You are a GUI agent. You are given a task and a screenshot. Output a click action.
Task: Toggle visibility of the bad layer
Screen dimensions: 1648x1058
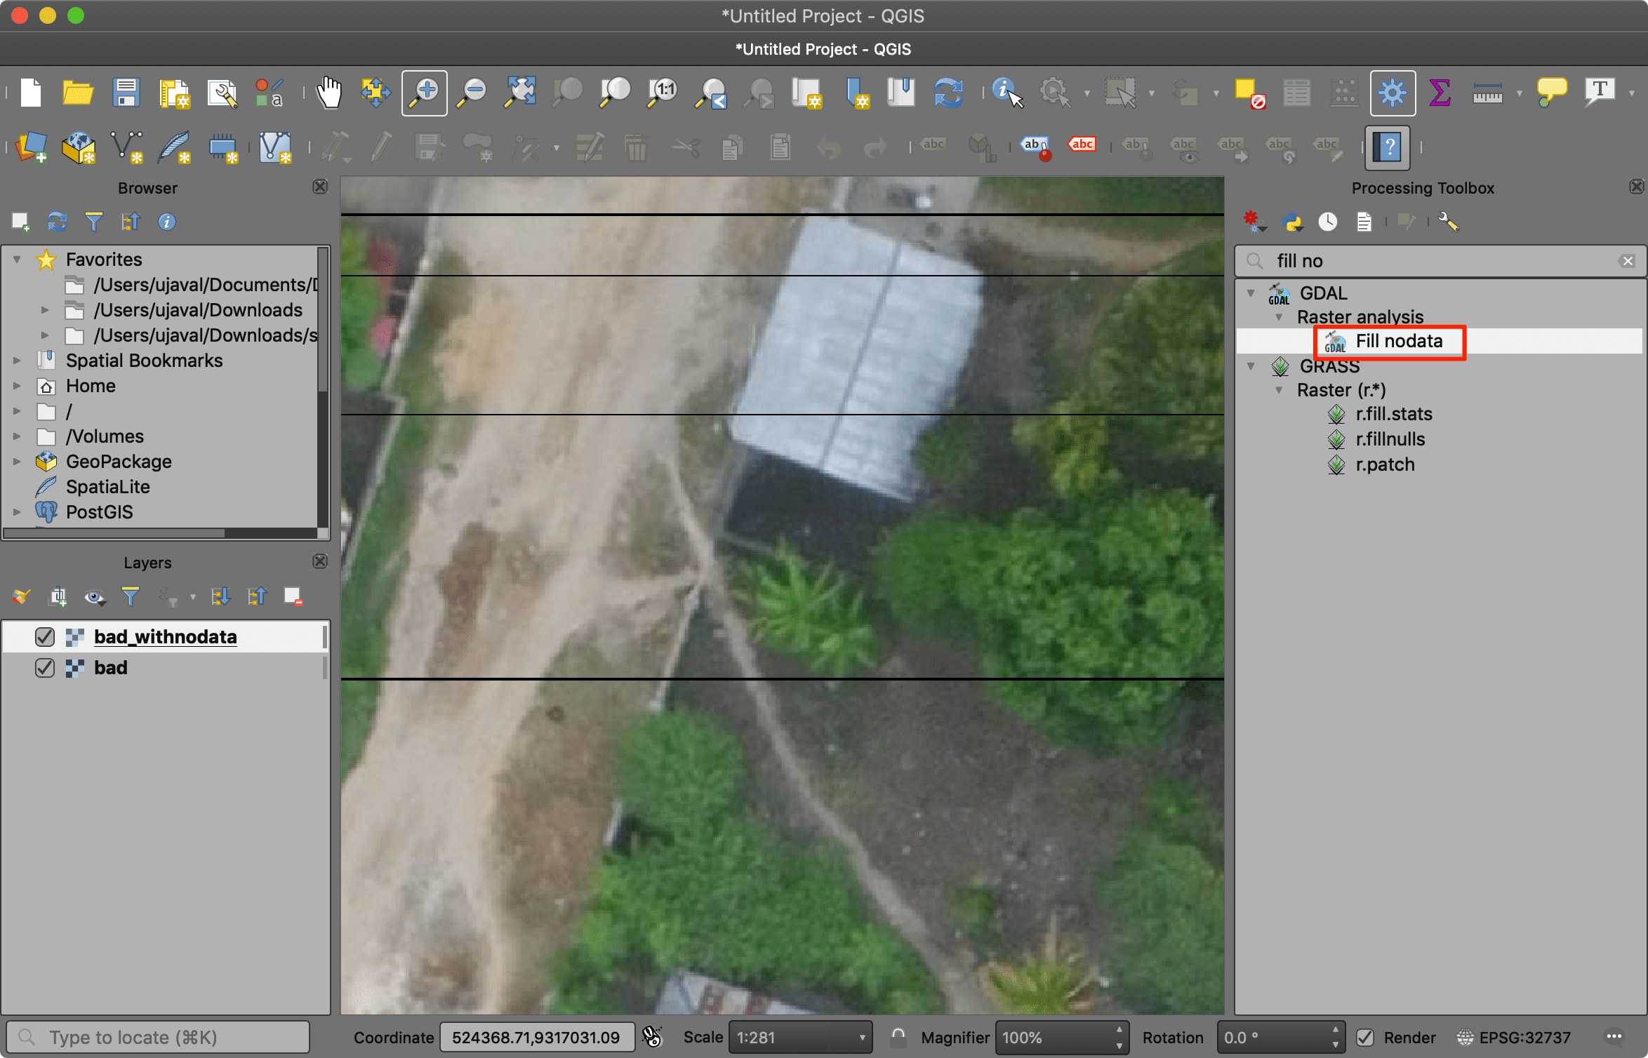[45, 668]
